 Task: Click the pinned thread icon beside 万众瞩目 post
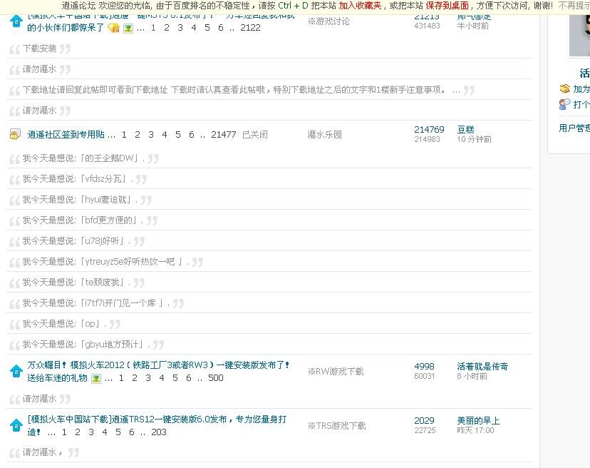click(x=16, y=371)
